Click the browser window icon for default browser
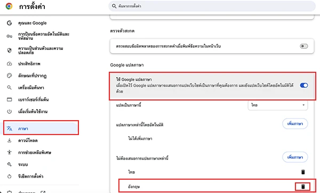320x193 pixels. [x=9, y=99]
